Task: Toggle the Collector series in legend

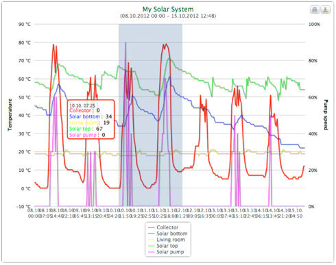Action: pos(163,227)
